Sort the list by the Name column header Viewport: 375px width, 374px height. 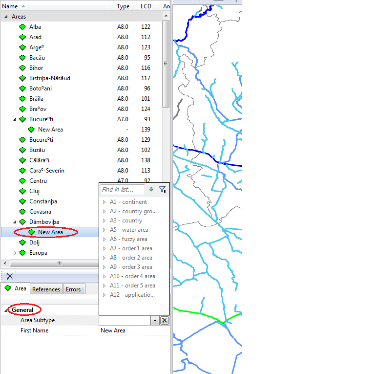(x=10, y=6)
